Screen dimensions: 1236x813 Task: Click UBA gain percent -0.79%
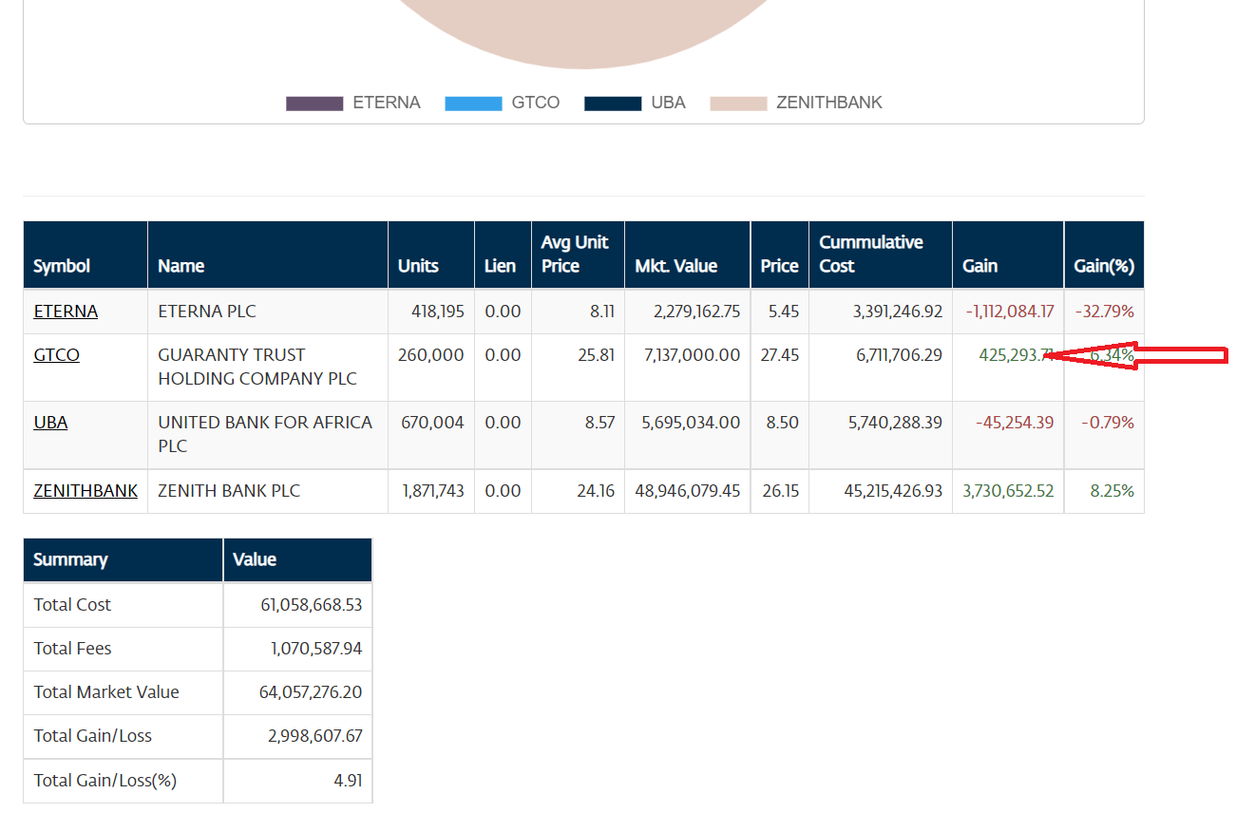[x=1108, y=423]
